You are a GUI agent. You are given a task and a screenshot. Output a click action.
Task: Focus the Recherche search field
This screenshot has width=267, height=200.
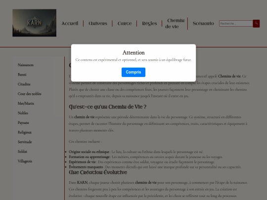click(x=236, y=24)
